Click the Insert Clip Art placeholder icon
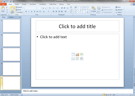The image size is (135, 96). coord(77,59)
